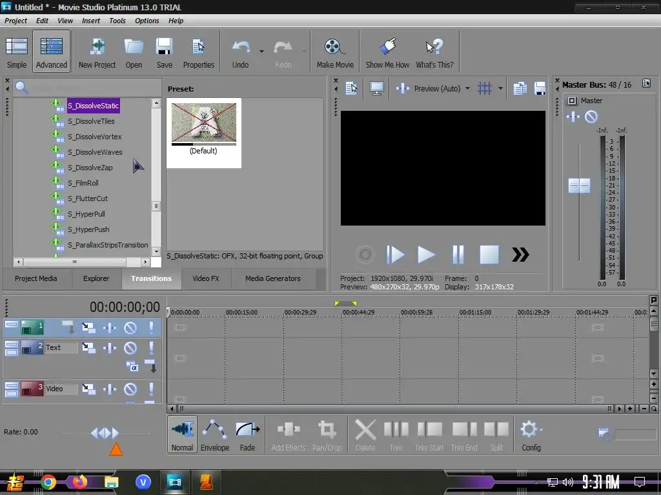661x495 pixels.
Task: Copy preview snapshot to clipboard
Action: coord(520,88)
